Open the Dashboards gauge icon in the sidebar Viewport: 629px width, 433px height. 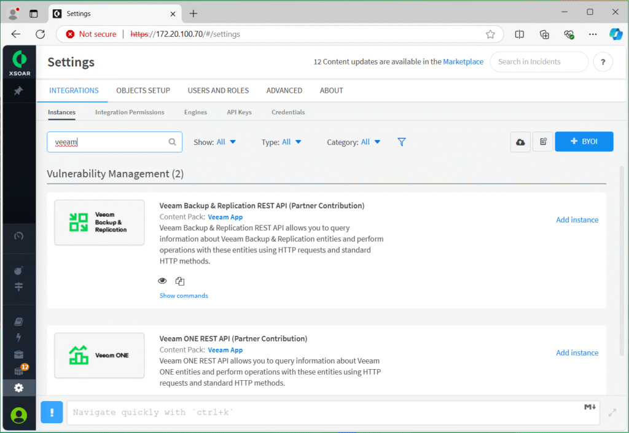[19, 236]
